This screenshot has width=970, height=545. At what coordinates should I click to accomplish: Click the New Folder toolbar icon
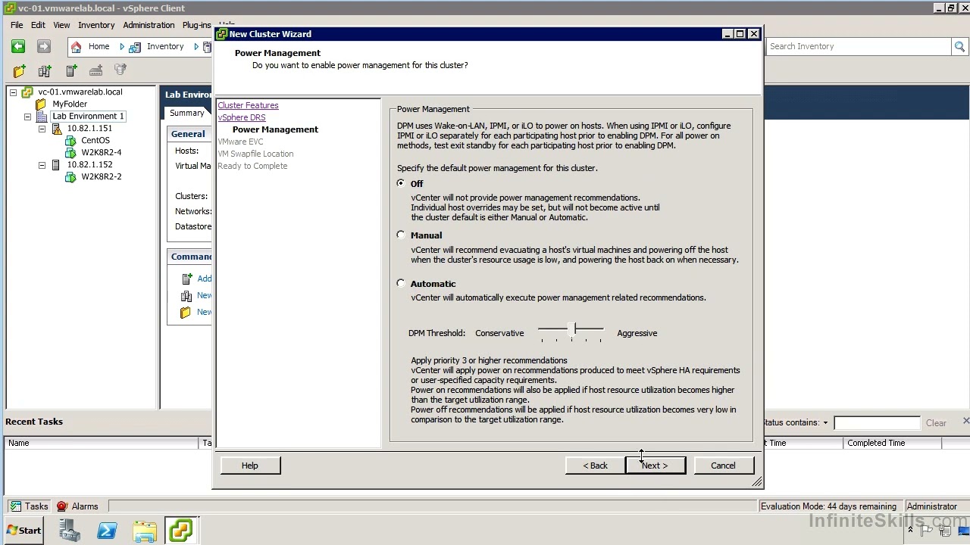coord(20,70)
